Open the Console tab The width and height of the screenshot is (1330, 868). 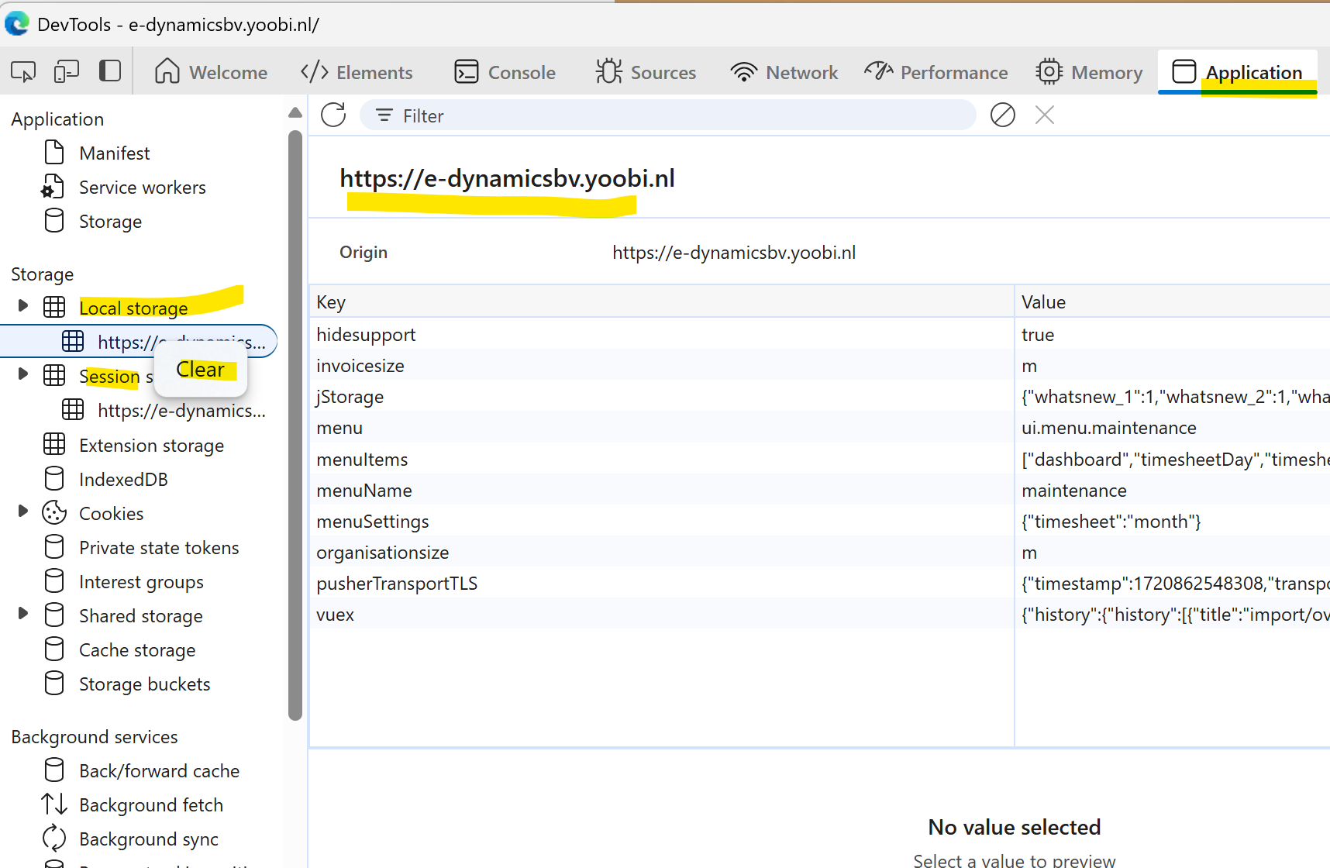505,72
